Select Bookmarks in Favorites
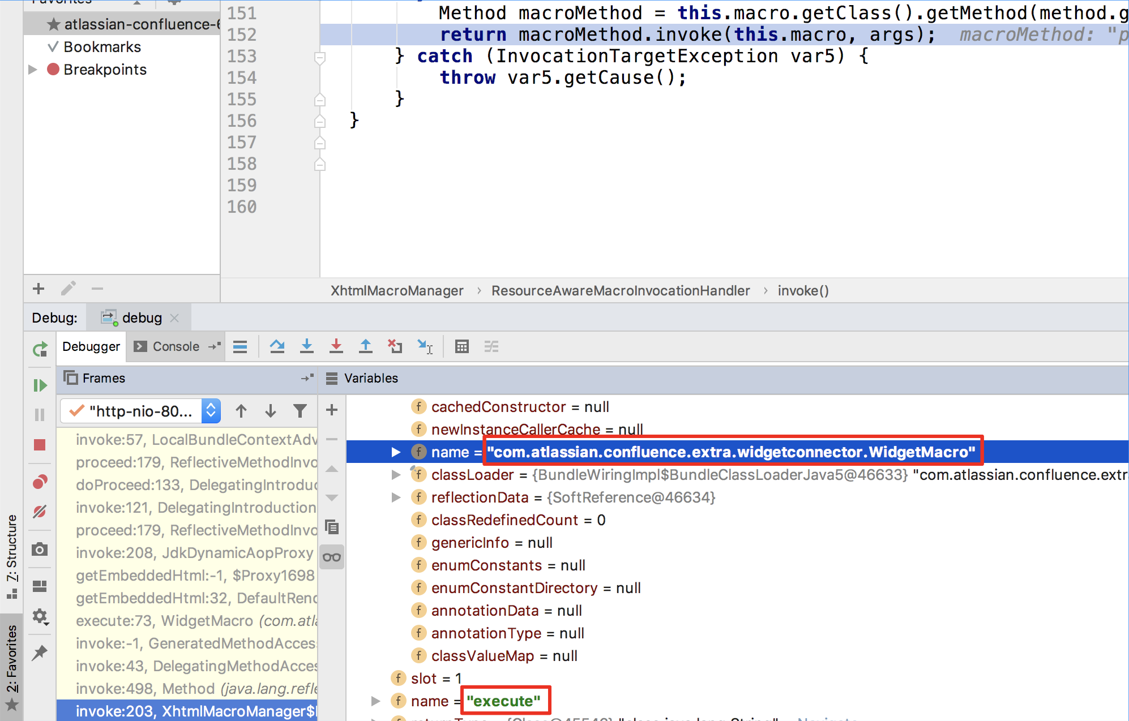 click(102, 47)
